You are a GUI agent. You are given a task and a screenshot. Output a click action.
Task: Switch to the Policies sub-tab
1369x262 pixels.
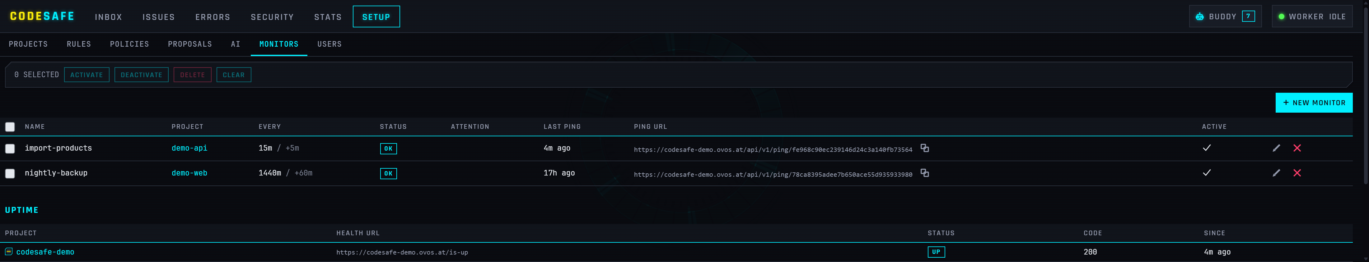tap(130, 44)
